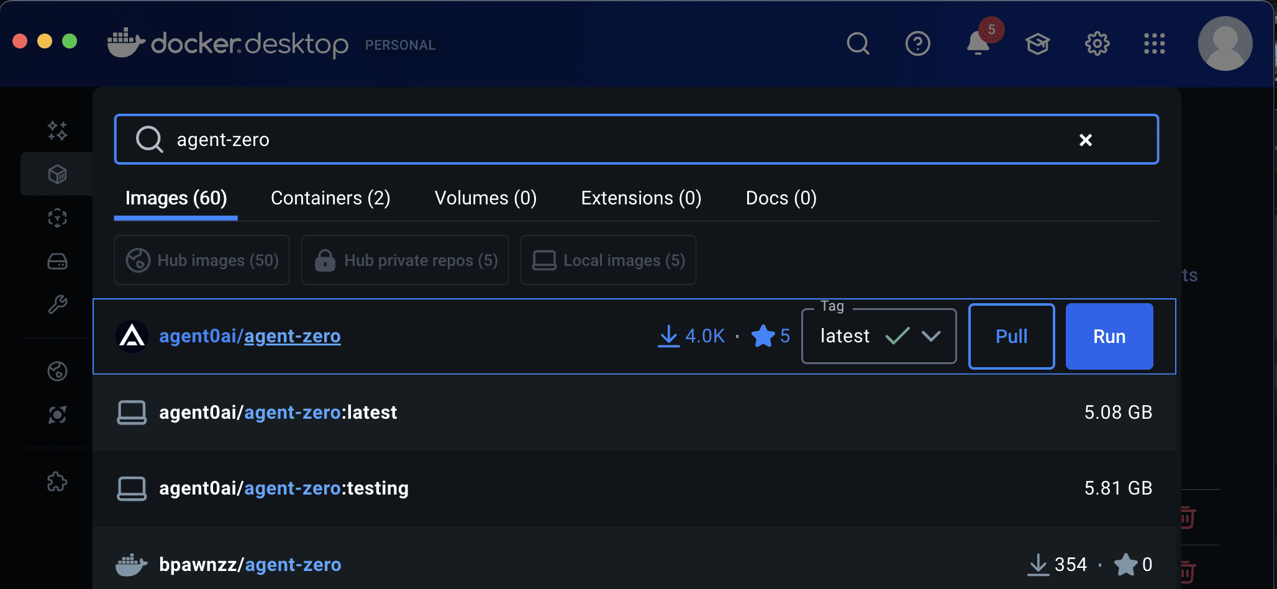Toggle the Local images (5) filter
This screenshot has height=589, width=1277.
[x=607, y=260]
